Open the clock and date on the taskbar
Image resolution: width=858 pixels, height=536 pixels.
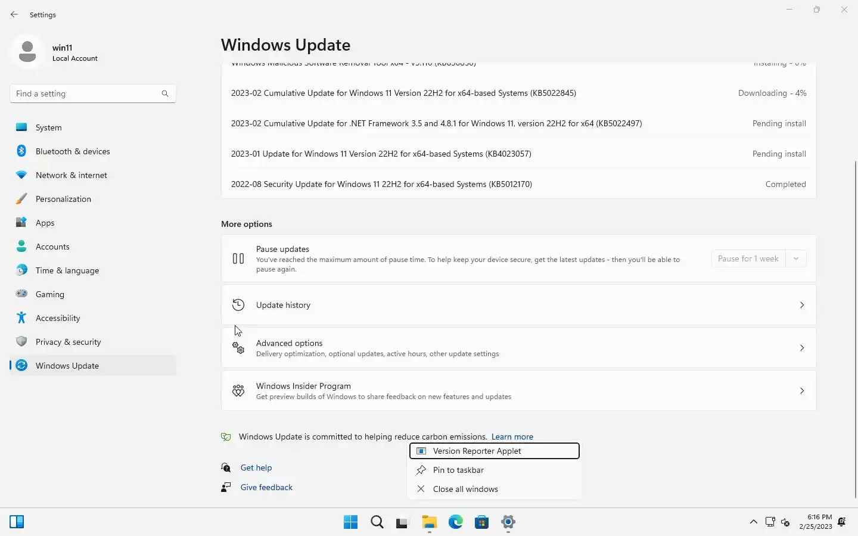816,522
